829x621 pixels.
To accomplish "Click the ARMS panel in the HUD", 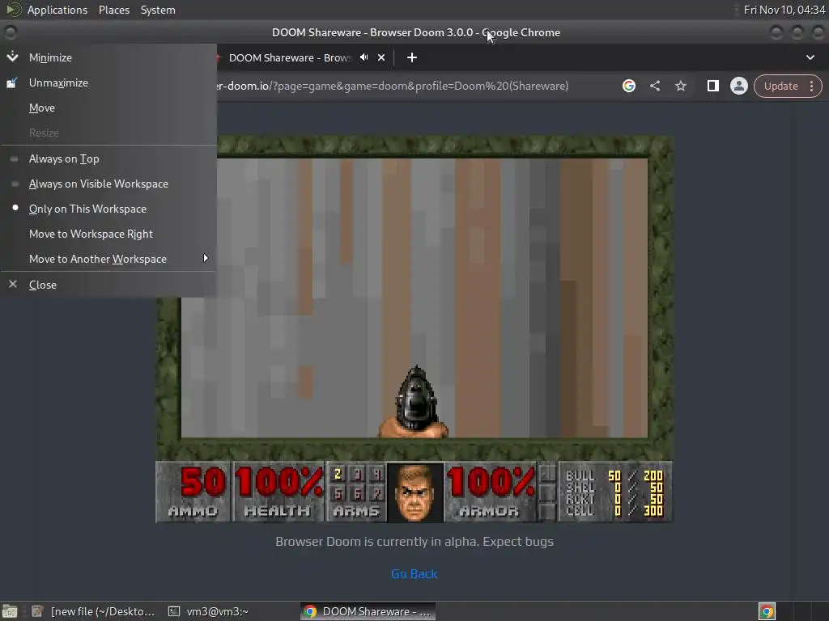I will pos(356,492).
